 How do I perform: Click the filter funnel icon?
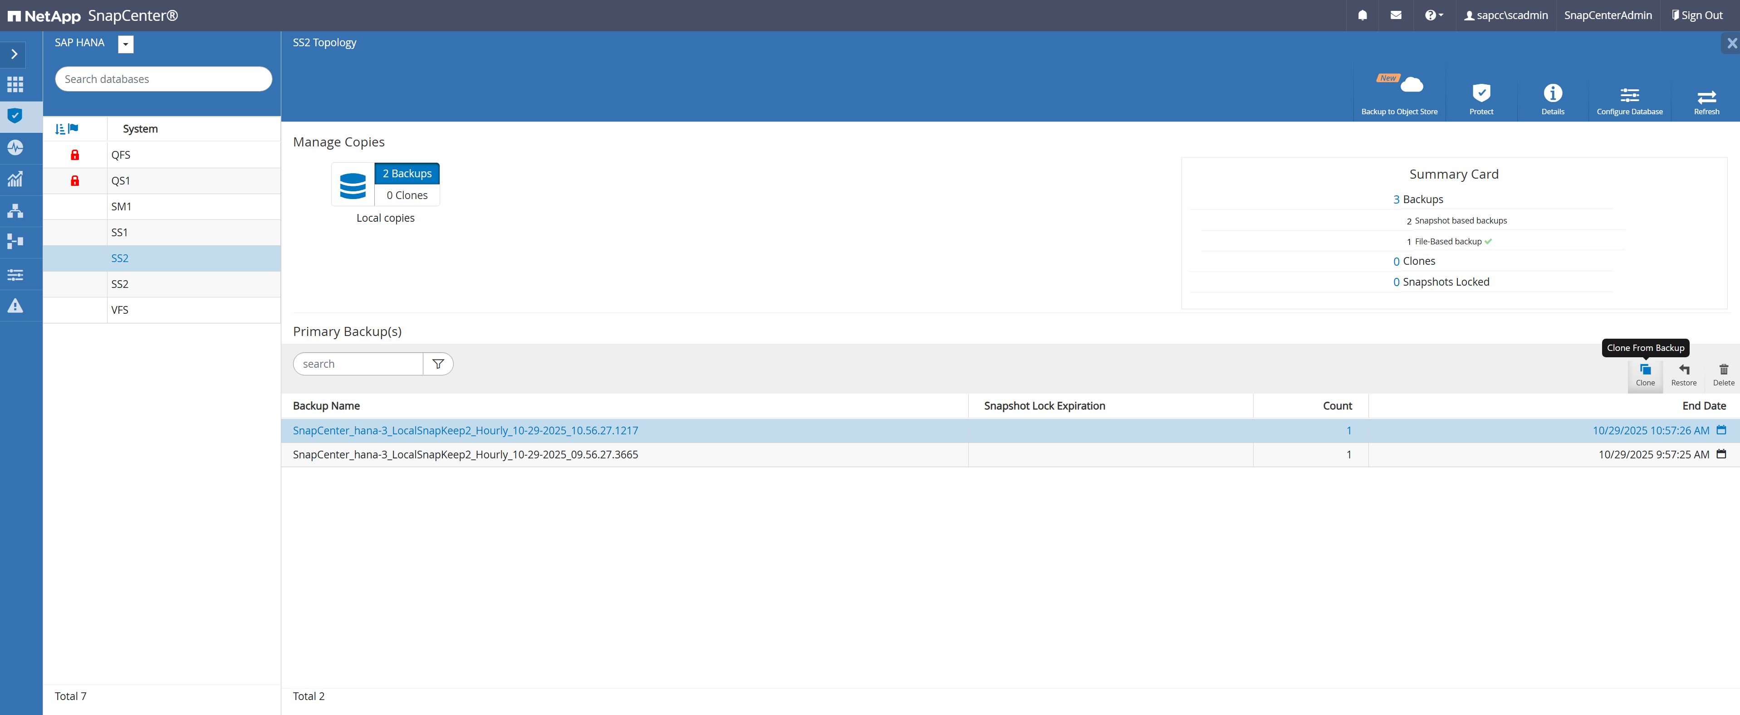coord(438,364)
